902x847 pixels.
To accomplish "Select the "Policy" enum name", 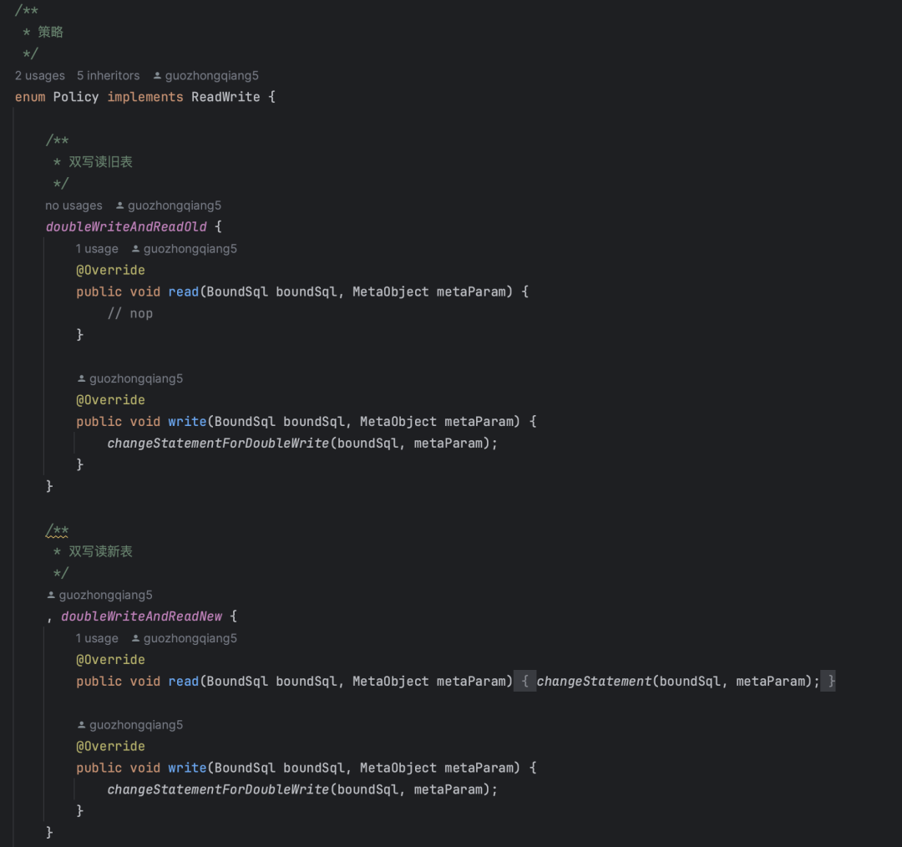I will [76, 97].
